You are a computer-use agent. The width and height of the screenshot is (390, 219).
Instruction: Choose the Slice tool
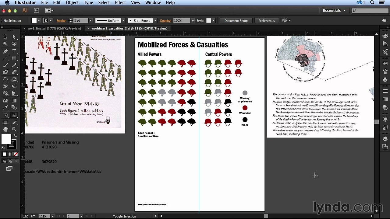[14, 122]
